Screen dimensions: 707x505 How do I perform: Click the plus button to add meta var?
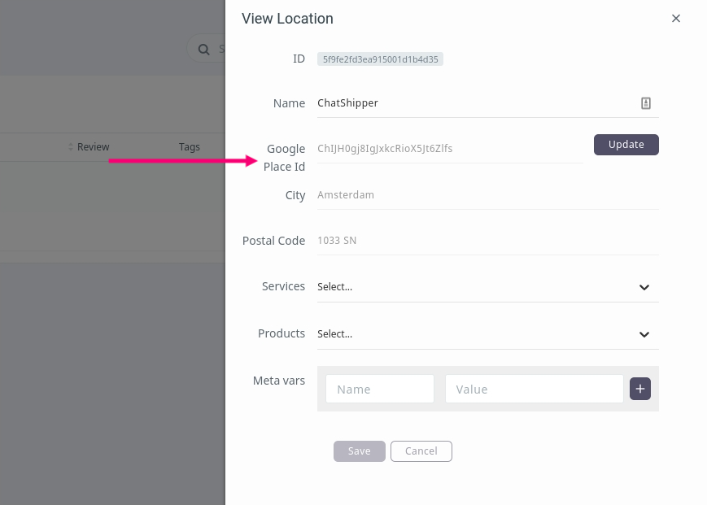point(639,389)
